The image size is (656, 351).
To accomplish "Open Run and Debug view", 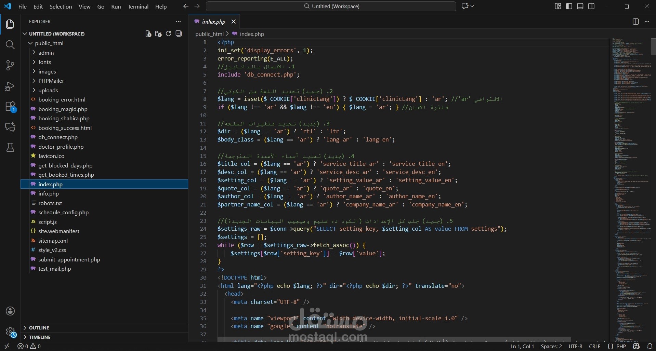I will [10, 86].
